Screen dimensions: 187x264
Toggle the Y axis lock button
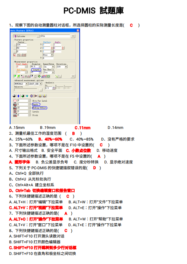click(x=15, y=48)
